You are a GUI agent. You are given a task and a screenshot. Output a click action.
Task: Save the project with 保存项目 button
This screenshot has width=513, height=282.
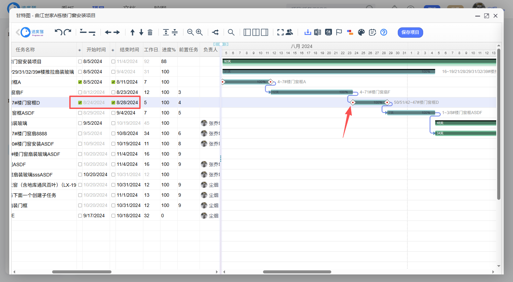410,32
